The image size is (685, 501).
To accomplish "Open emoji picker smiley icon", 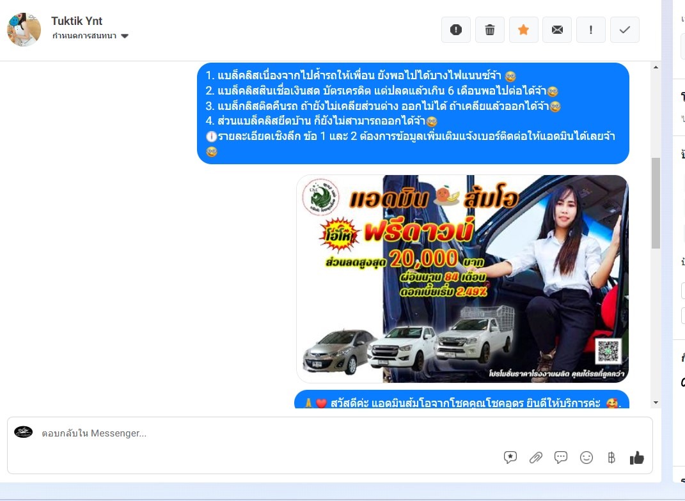I will (x=587, y=458).
